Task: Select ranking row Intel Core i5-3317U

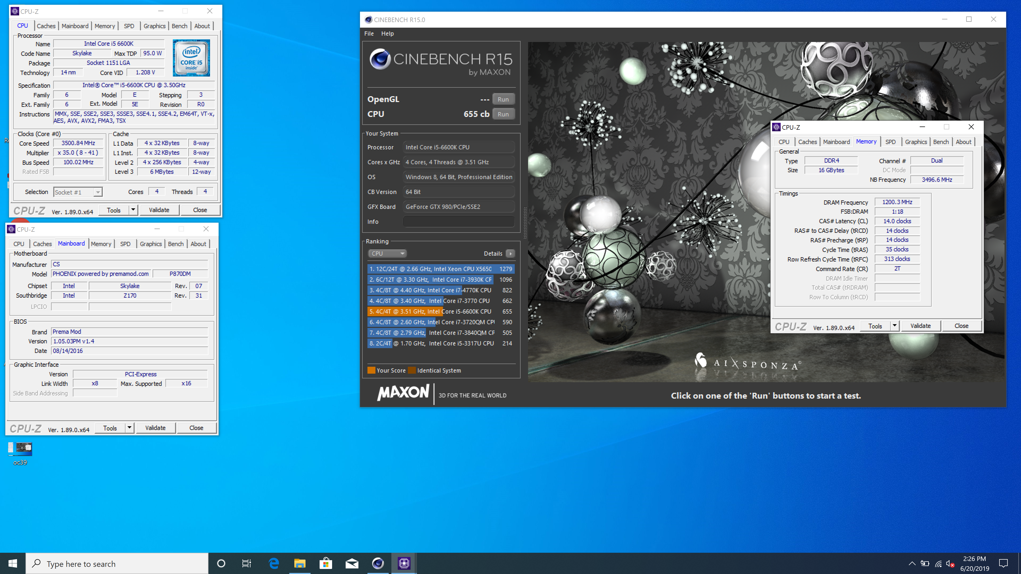Action: coord(441,343)
